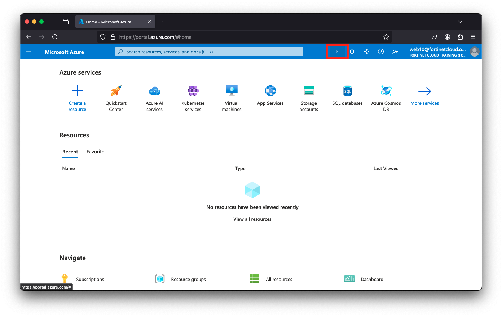Focus the Search resources, services, and docs box
The image size is (502, 317).
[209, 52]
